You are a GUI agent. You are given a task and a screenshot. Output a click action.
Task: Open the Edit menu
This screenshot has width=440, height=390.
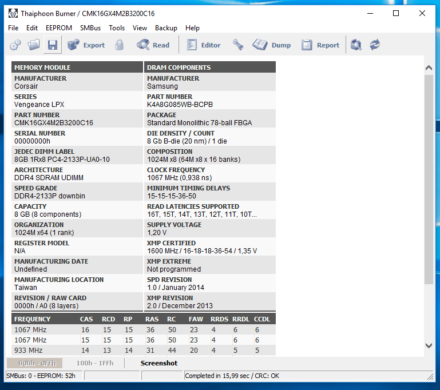point(32,28)
